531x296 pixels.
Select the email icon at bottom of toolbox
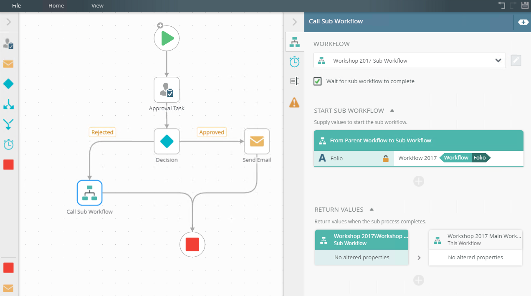point(8,288)
